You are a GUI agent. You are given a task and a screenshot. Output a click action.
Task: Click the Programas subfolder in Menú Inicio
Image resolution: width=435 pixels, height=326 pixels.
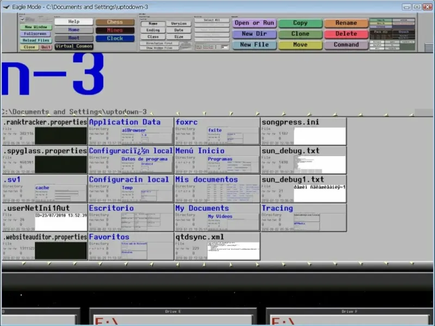(x=233, y=165)
